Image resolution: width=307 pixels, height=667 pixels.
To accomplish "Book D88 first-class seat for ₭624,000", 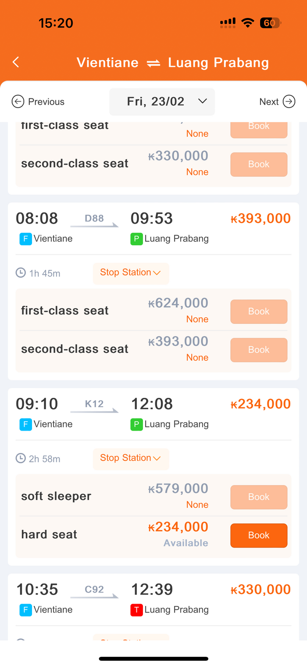I will 259,312.
